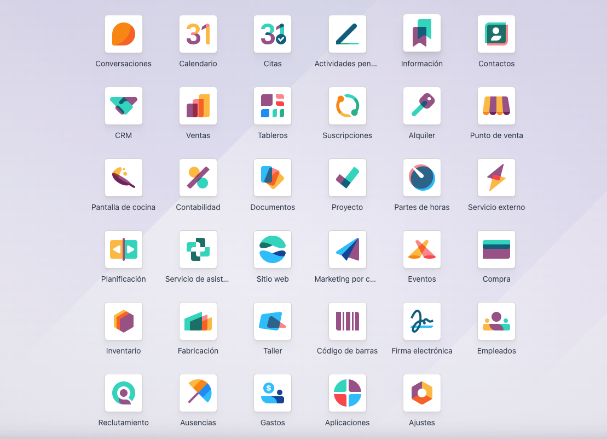Launch Partes de horas timesheets

(422, 178)
